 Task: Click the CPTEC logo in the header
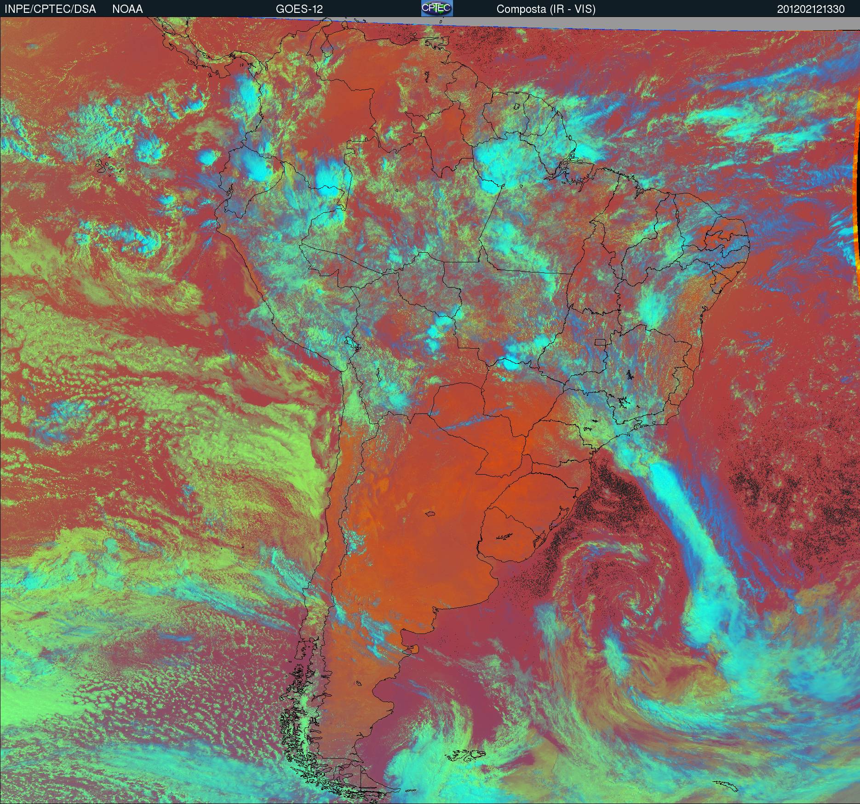[437, 8]
